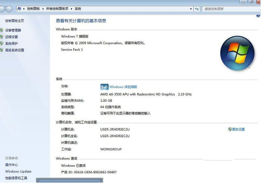Screen dimensions: 261x183
Task: Open Windows Update link in sidebar
Action: tap(18, 171)
